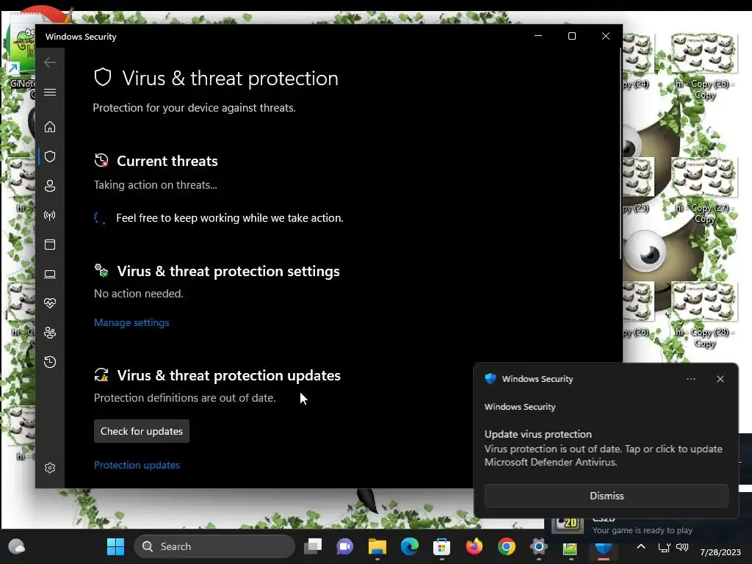This screenshot has height=564, width=752.
Task: Open the hamburger navigation menu
Action: 50,92
